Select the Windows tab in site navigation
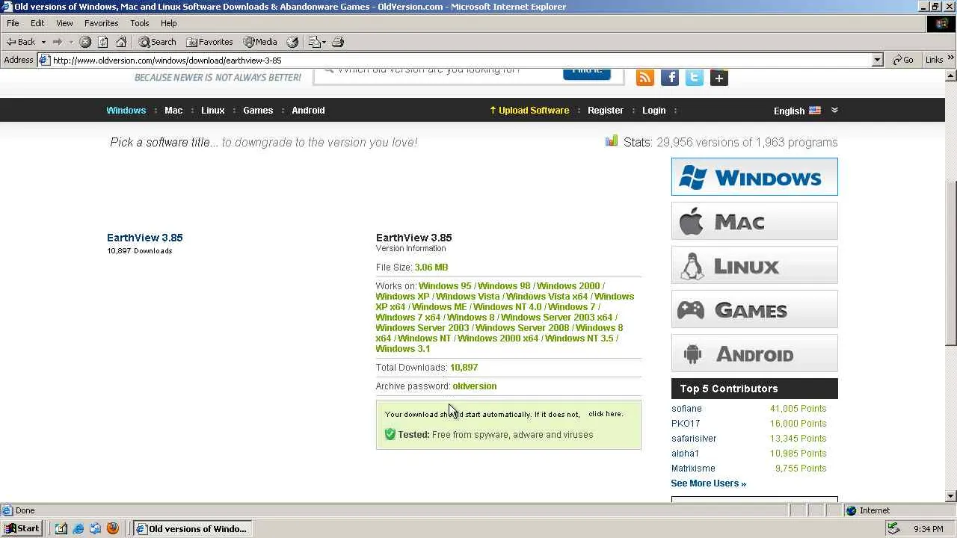The height and width of the screenshot is (538, 957). (x=126, y=111)
